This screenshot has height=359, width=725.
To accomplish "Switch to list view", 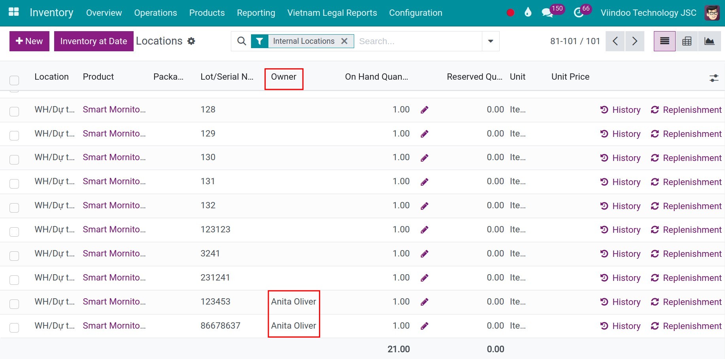I will (665, 41).
